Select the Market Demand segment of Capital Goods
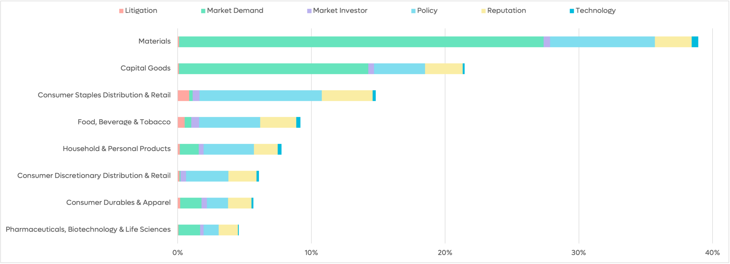This screenshot has width=730, height=264. [x=273, y=69]
